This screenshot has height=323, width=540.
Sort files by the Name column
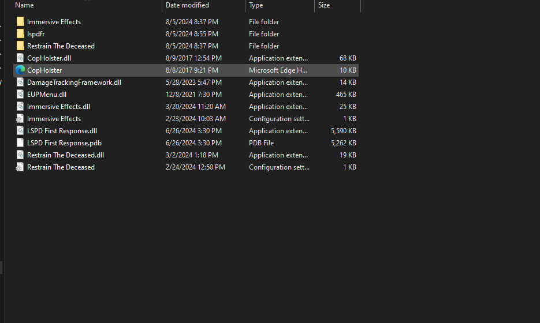click(x=24, y=5)
